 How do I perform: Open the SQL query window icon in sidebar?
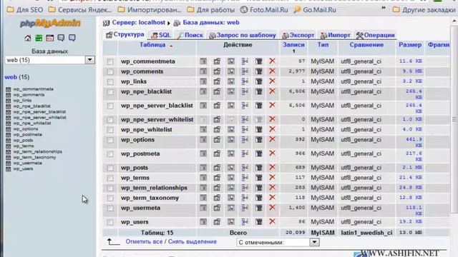[x=50, y=38]
